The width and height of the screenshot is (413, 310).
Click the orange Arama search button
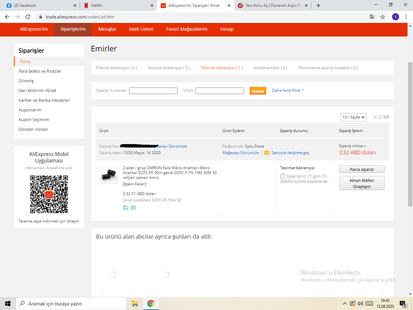coord(258,91)
